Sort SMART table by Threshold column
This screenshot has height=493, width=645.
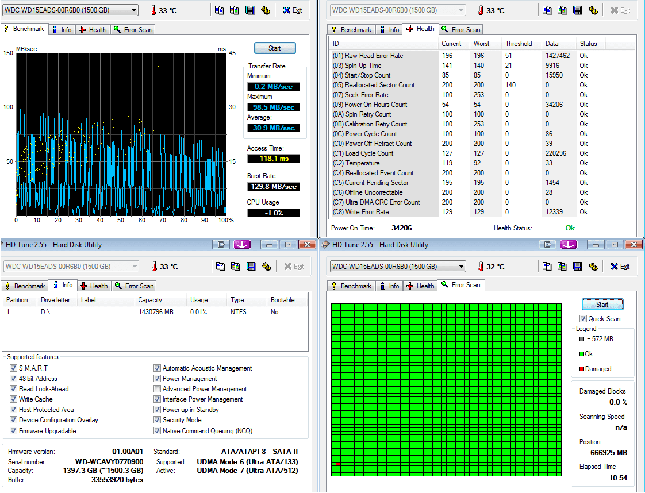521,44
